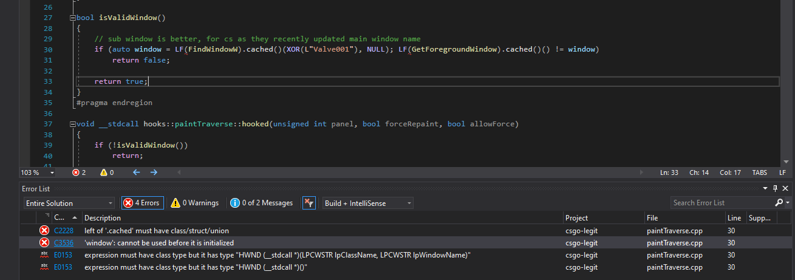This screenshot has width=795, height=280.
Task: Click the sub window comment line
Action: click(258, 39)
